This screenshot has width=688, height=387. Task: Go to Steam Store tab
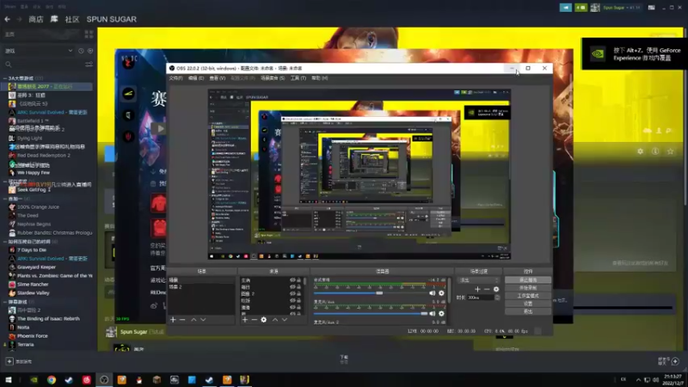point(36,19)
